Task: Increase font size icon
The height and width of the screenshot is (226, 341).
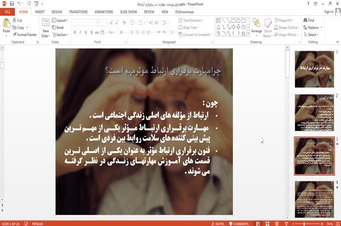Action: 111,23
